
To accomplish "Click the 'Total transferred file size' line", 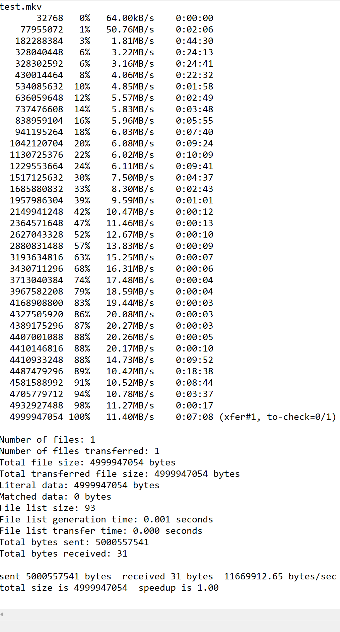I will 120,474.
